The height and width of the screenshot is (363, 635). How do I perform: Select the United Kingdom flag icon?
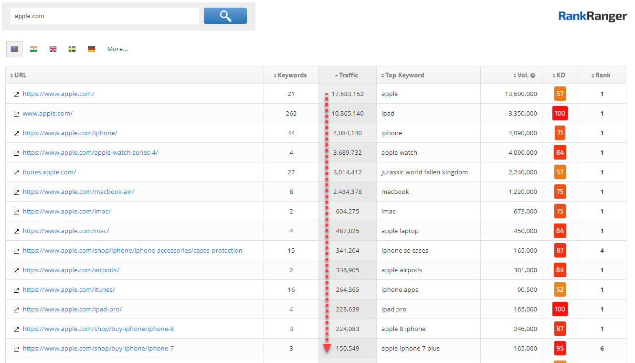coord(53,49)
